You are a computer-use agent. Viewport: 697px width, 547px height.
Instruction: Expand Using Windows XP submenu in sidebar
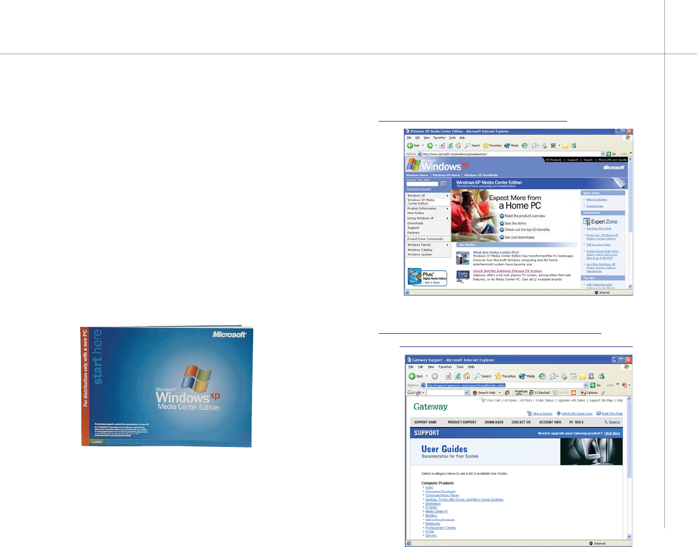coord(447,218)
